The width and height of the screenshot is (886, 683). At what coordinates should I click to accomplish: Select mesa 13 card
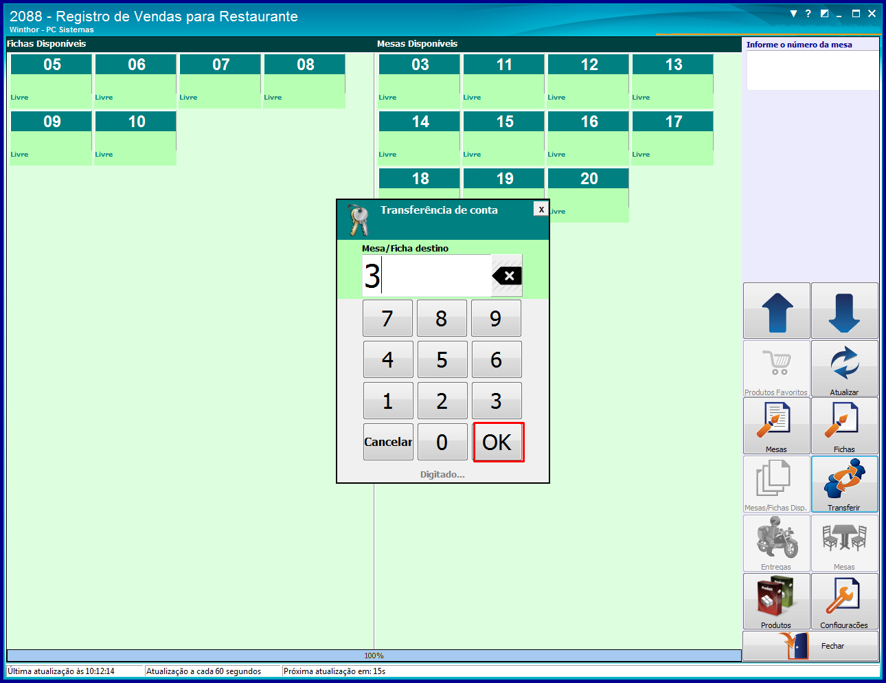tap(672, 81)
